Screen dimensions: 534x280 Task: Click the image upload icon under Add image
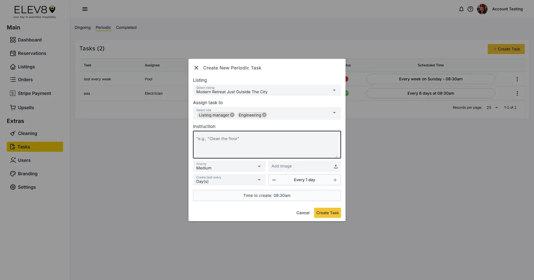(x=335, y=166)
